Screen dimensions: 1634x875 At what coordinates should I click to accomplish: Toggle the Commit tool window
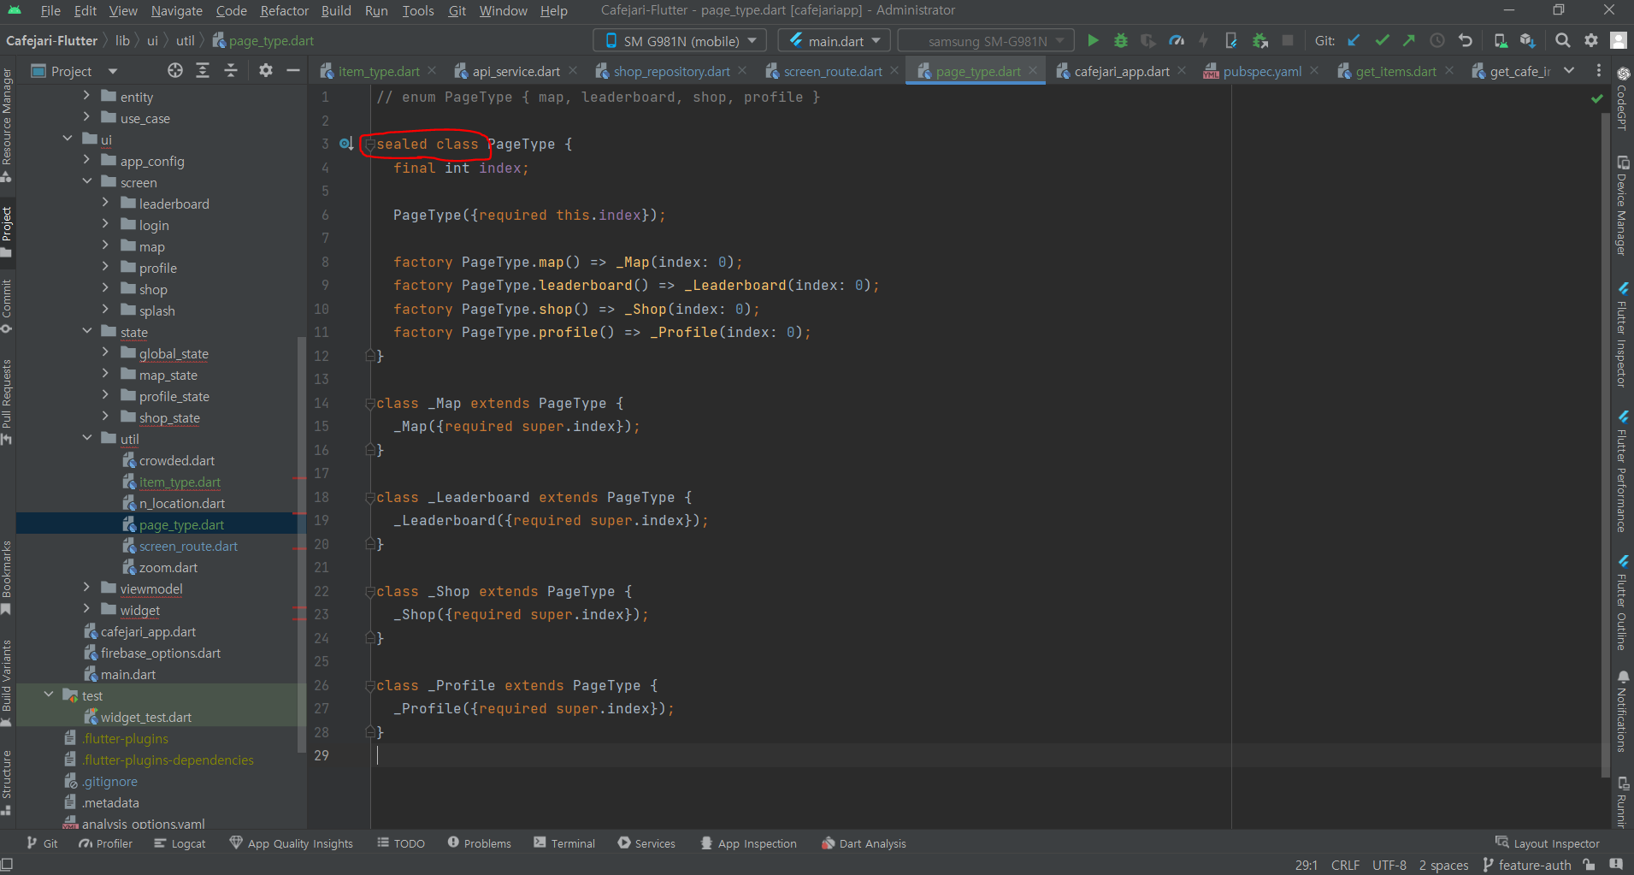pos(7,307)
